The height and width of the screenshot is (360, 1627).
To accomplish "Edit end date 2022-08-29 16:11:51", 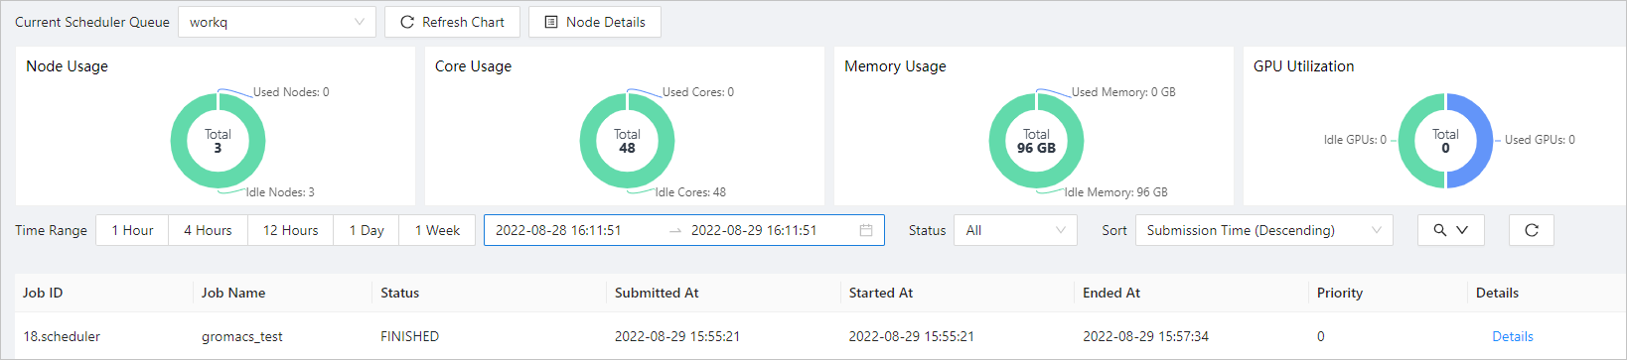I will click(x=754, y=230).
